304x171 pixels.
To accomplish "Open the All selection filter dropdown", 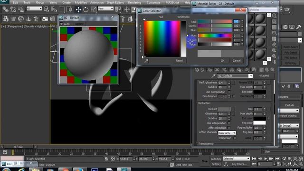I will point(34,9).
